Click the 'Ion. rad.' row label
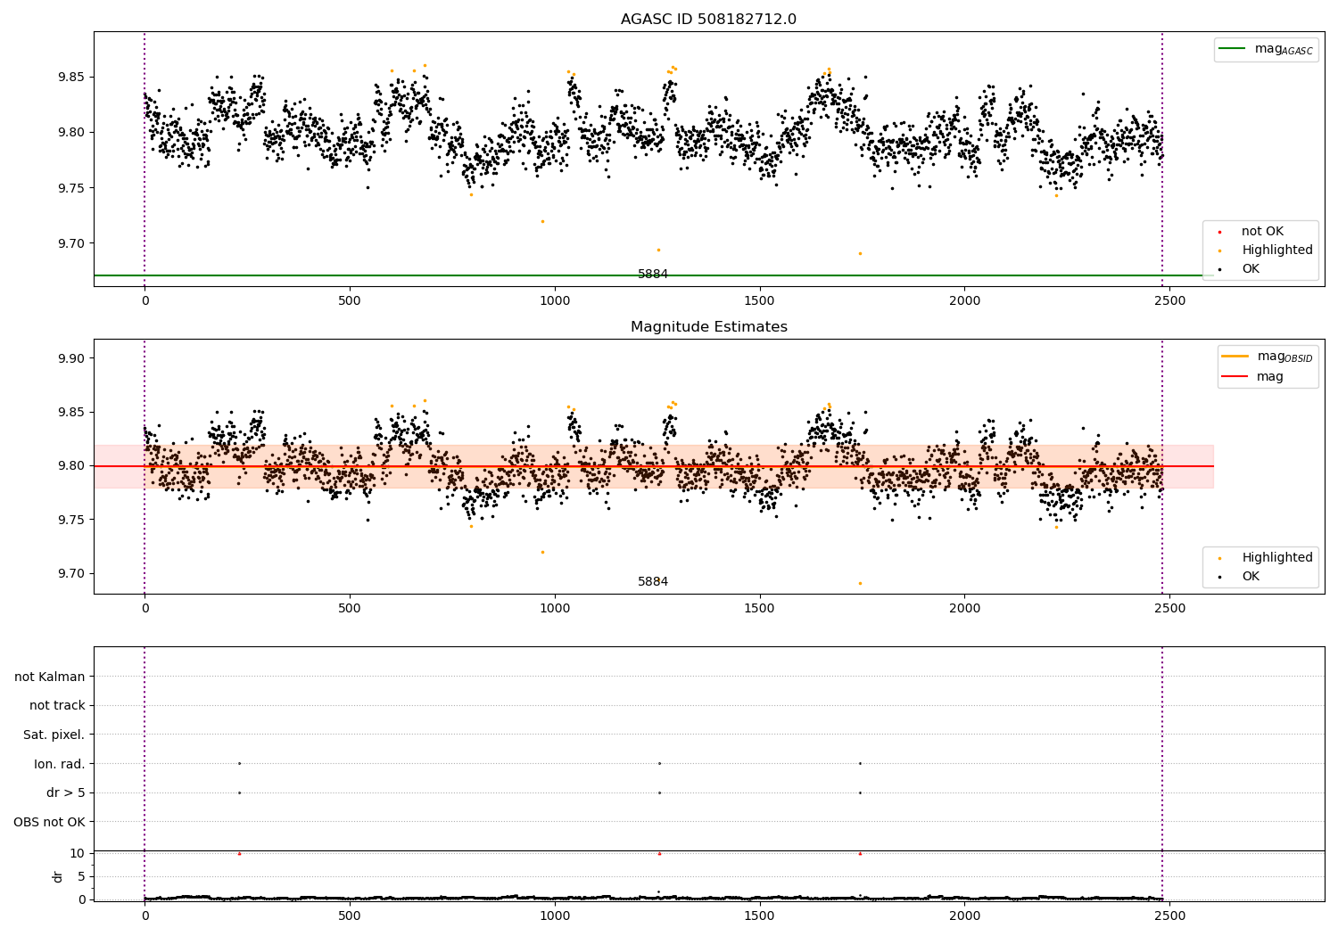1338x936 pixels. 59,764
